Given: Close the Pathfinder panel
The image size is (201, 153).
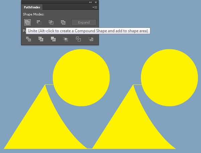Looking at the screenshot, I should [x=96, y=2].
